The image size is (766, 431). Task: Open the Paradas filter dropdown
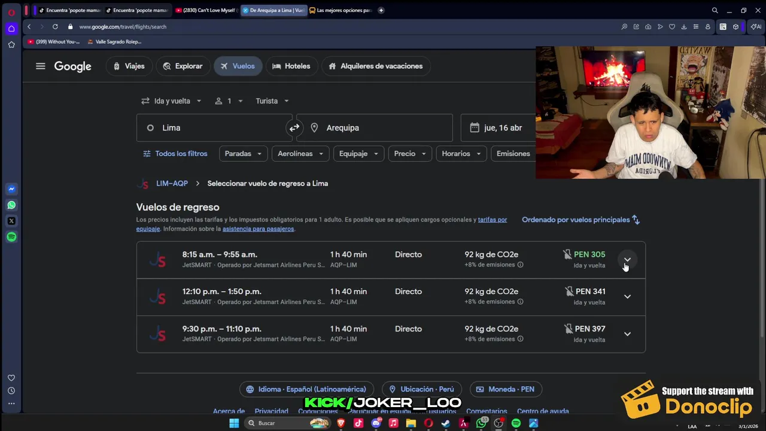tap(243, 154)
